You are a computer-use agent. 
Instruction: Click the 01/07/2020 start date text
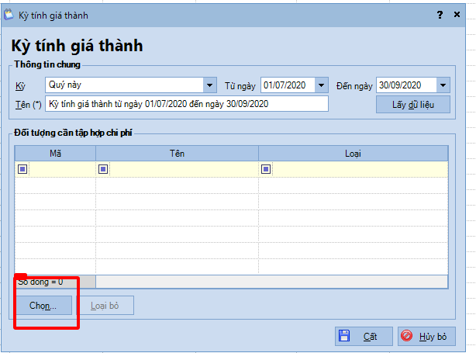click(x=287, y=85)
